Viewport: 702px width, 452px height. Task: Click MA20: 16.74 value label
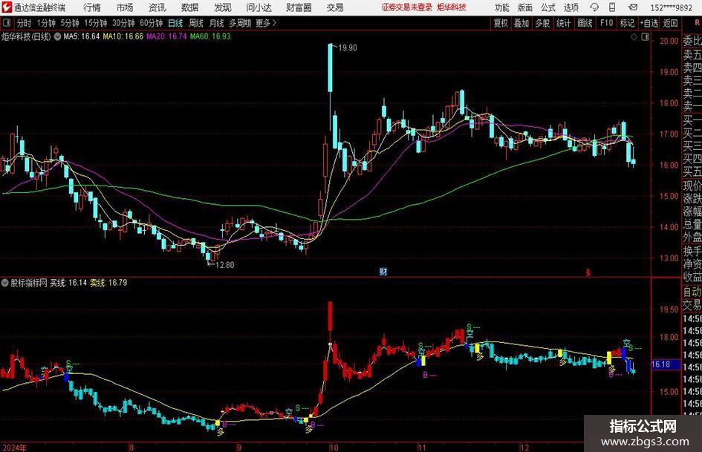point(166,36)
